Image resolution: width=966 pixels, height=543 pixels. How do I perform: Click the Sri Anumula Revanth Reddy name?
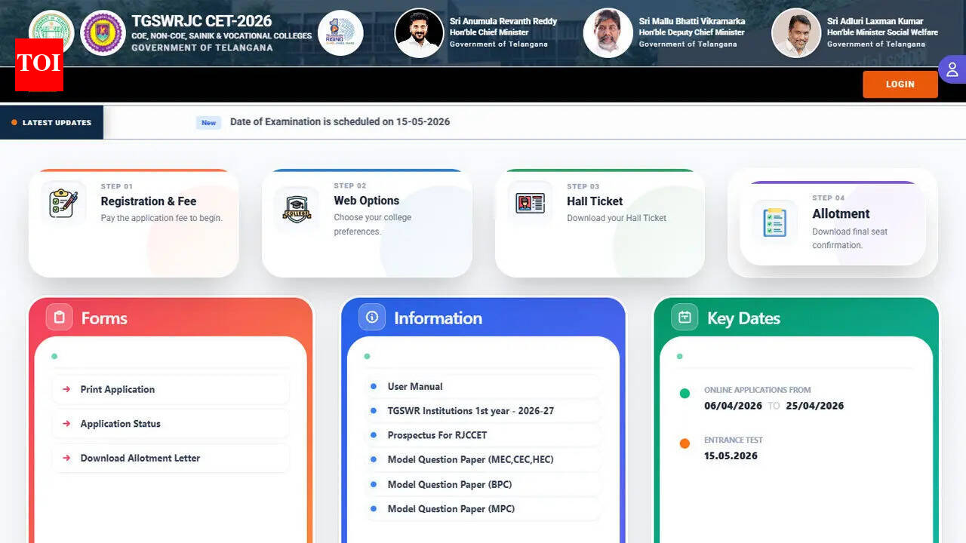pos(503,21)
